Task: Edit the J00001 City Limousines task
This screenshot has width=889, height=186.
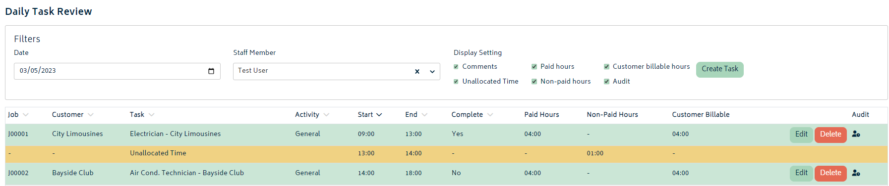Action: [801, 135]
